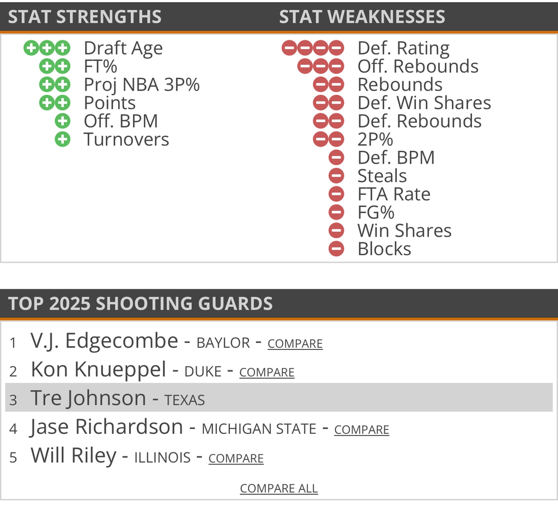Click the red minus icon next to Blocks
Screen dimensions: 558x509
click(x=337, y=249)
